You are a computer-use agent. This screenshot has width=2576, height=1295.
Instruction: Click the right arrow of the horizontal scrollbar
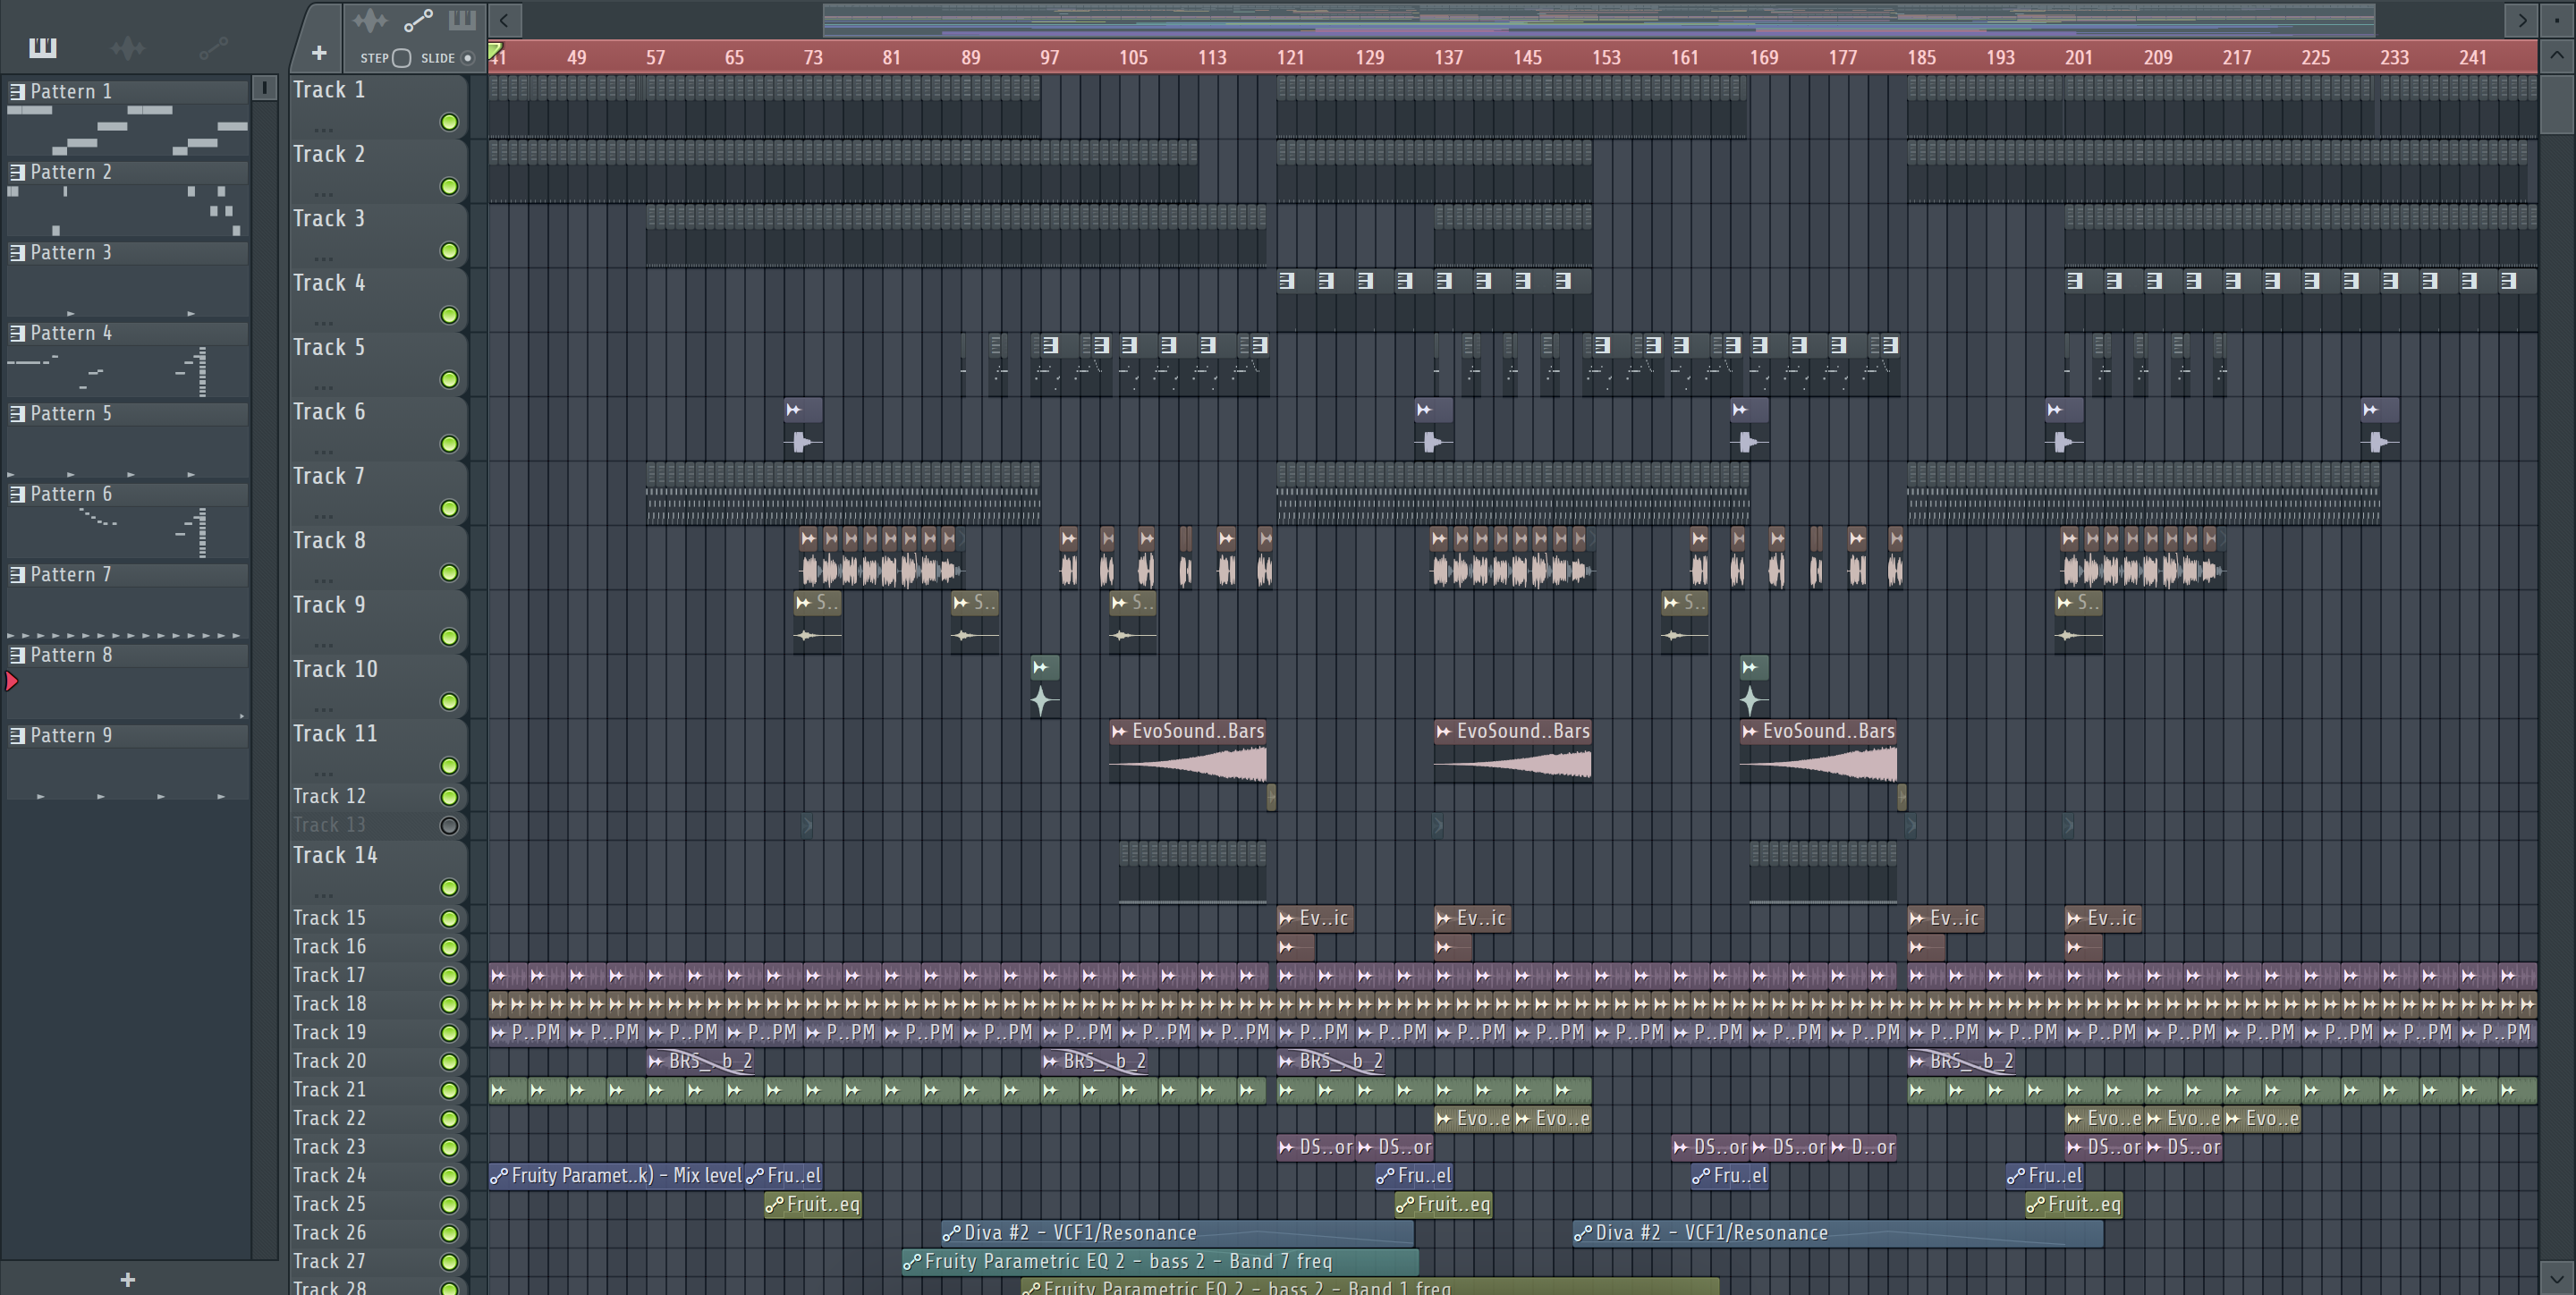pyautogui.click(x=2522, y=19)
